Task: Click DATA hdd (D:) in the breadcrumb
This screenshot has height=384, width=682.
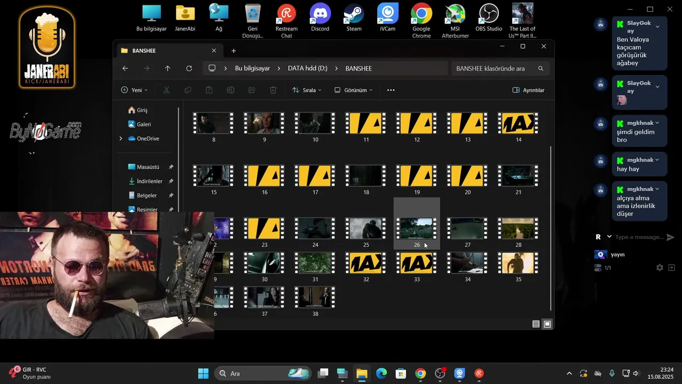Action: coord(307,68)
